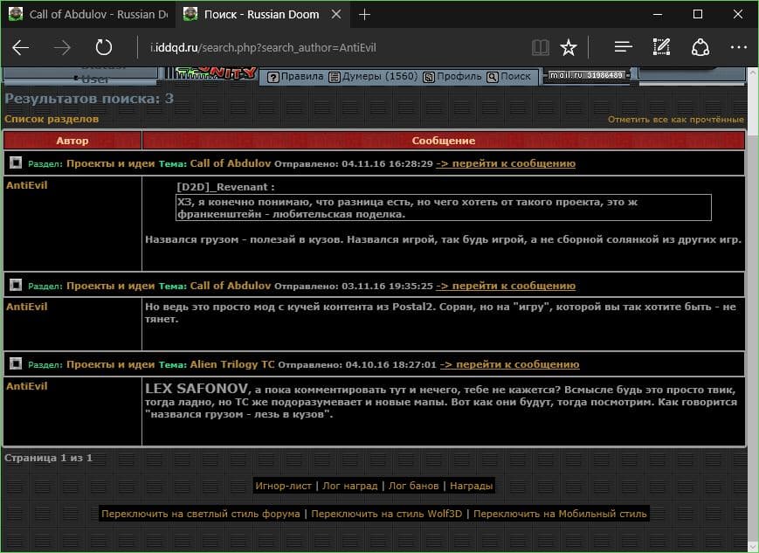Screen dimensions: 759x553
Task: Click AntiEvil author name in Alien Trilogy row
Action: tap(26, 386)
